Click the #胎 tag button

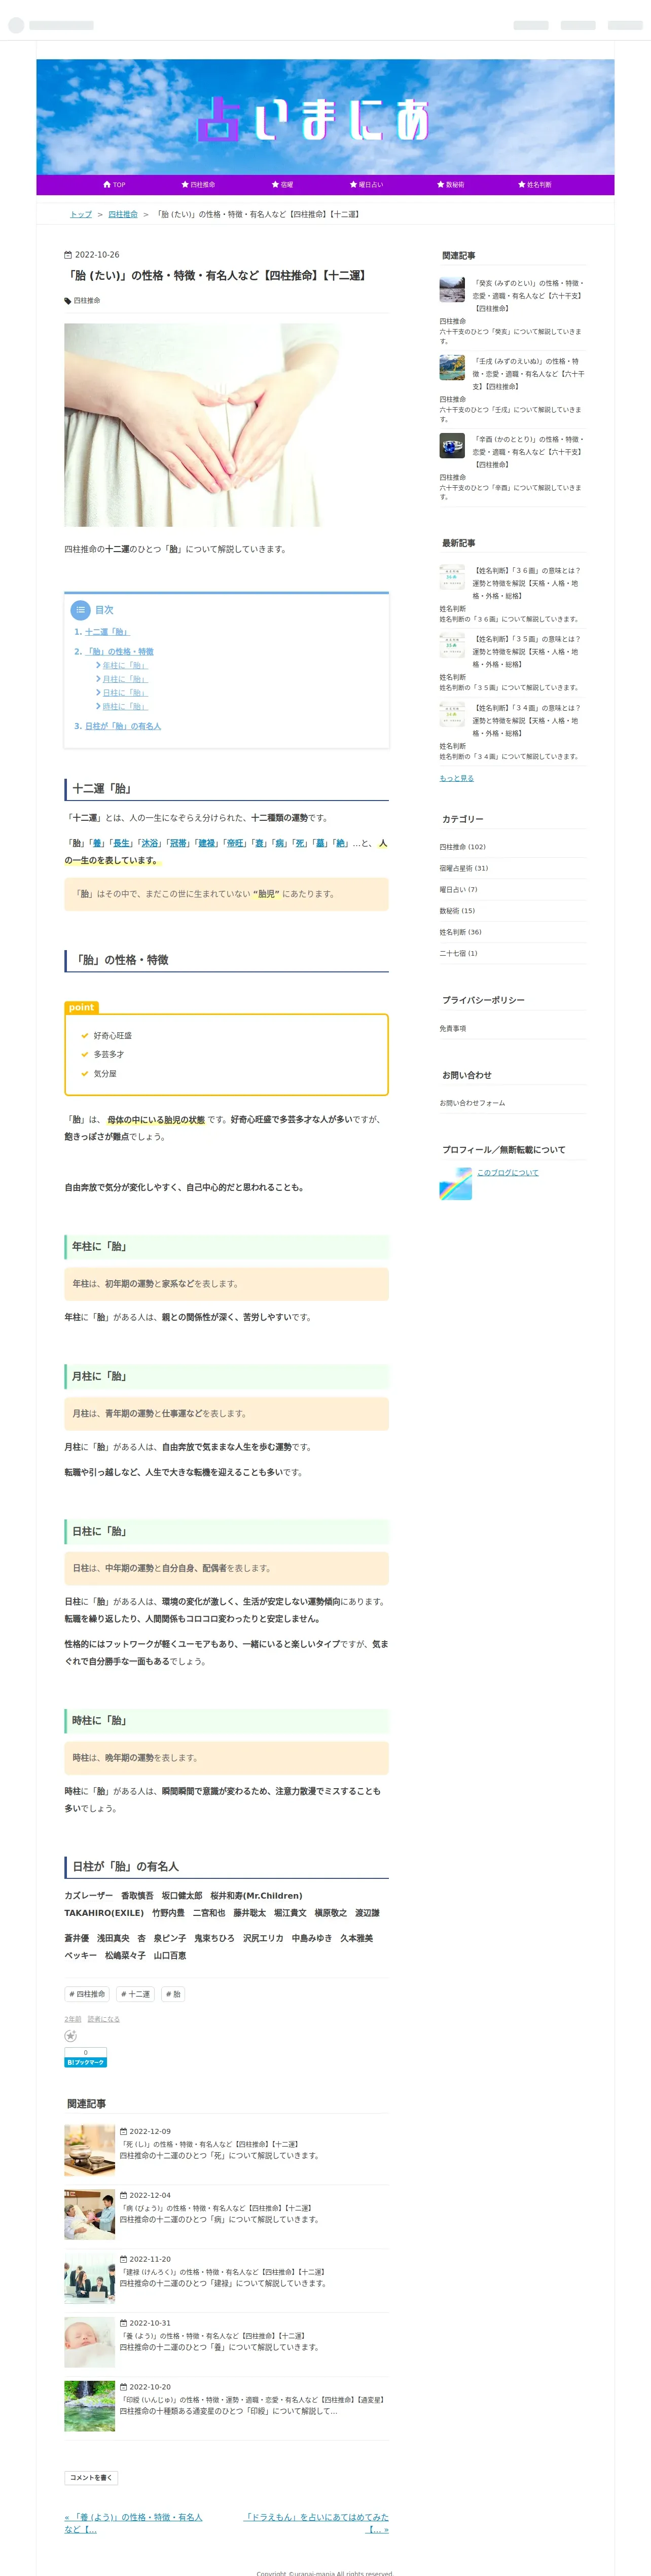click(x=173, y=1994)
